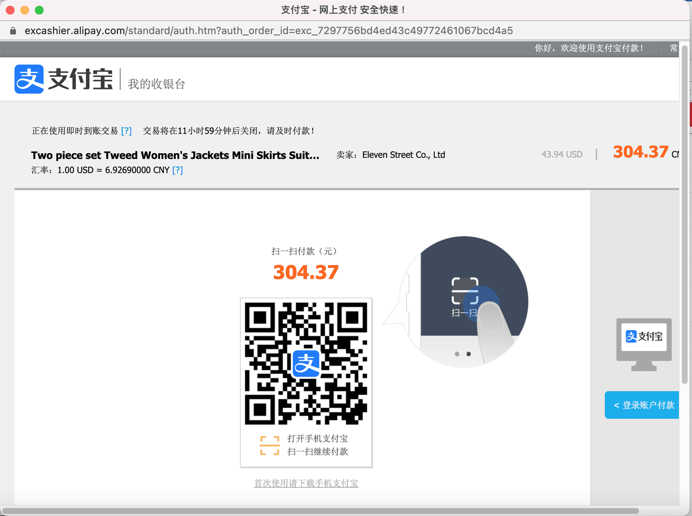Image resolution: width=692 pixels, height=516 pixels.
Task: Click the 43.94 USD amount
Action: click(562, 154)
